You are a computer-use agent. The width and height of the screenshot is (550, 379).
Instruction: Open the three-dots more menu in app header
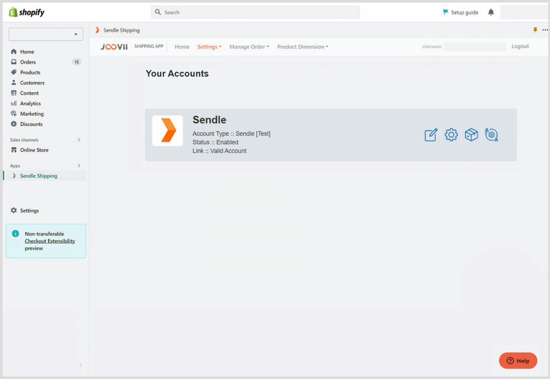pyautogui.click(x=545, y=30)
